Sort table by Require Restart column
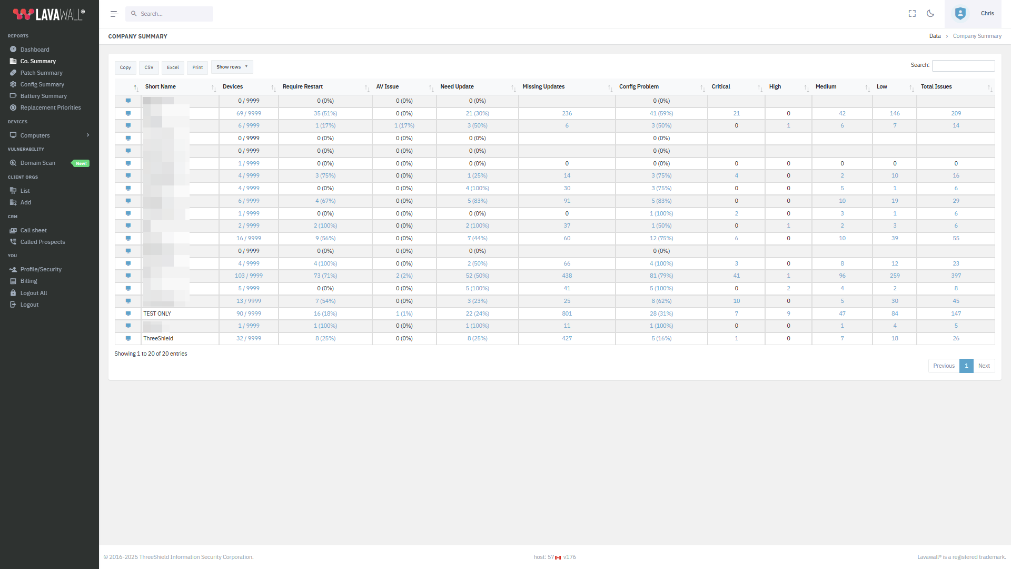 click(325, 87)
